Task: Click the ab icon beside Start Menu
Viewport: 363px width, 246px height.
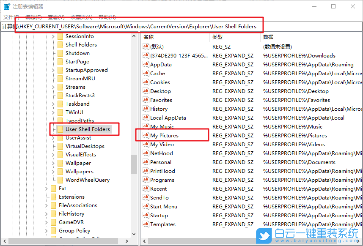Action: (145, 206)
